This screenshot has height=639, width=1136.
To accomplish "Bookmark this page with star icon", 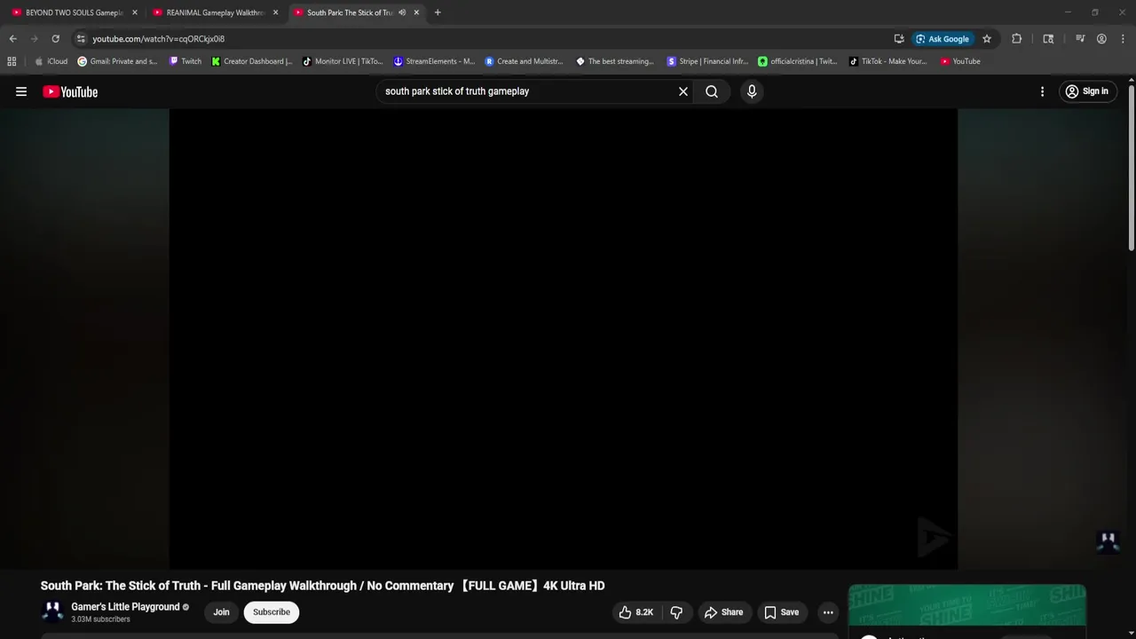I will pos(987,39).
